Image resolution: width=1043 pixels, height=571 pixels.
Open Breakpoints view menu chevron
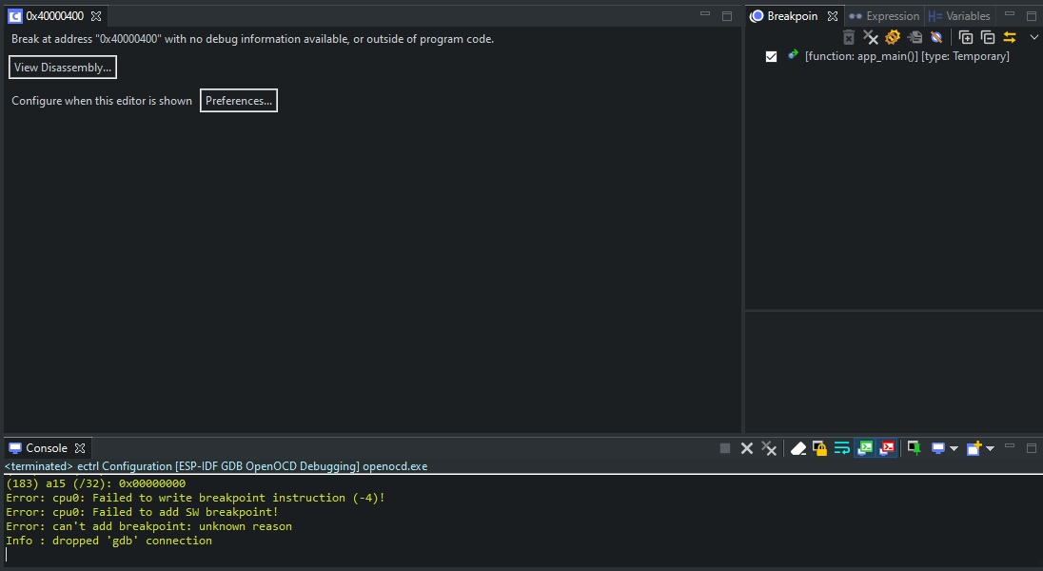[x=1033, y=37]
